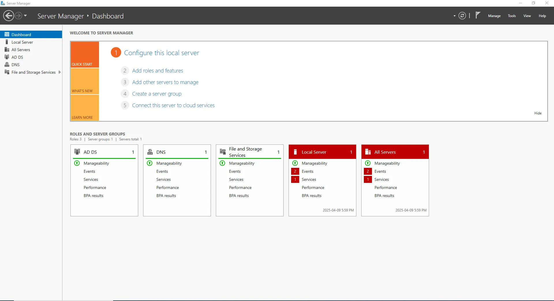Image resolution: width=554 pixels, height=301 pixels.
Task: Select AD DS in the sidebar
Action: coord(31,57)
